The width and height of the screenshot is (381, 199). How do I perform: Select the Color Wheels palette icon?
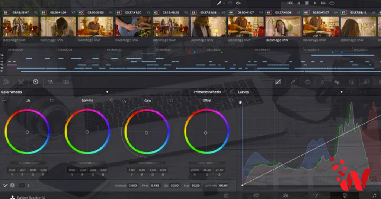coord(36,82)
